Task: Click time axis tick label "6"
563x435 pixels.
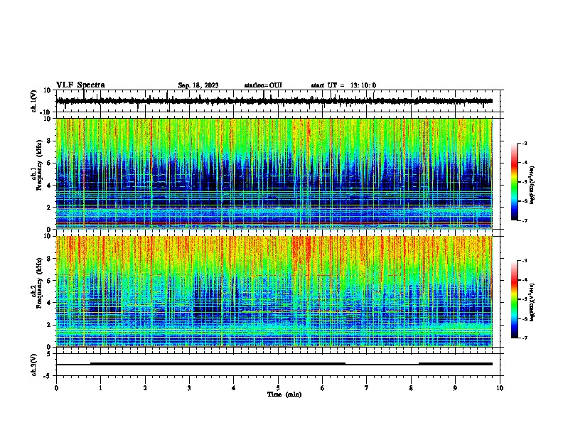Action: 323,388
